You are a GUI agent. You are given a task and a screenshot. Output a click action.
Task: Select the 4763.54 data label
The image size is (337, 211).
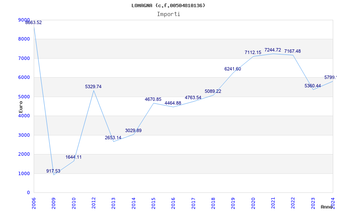tap(193, 98)
